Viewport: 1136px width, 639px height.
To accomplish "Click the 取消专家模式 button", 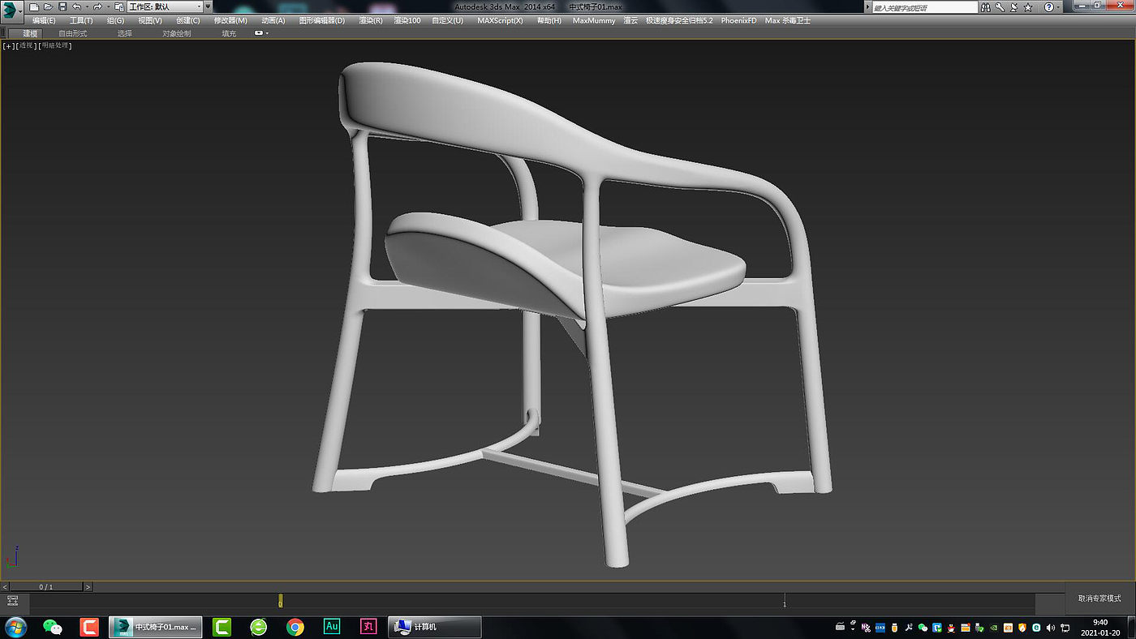I will pyautogui.click(x=1099, y=598).
